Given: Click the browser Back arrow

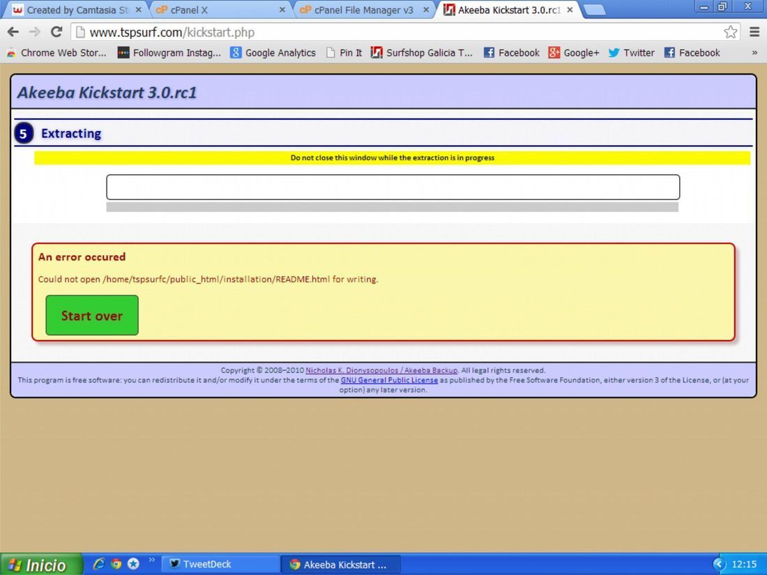Looking at the screenshot, I should 13,32.
